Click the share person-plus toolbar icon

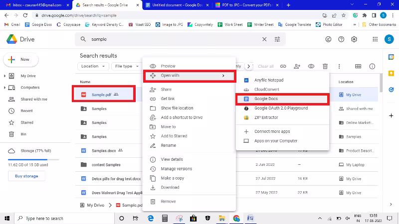[x=297, y=66]
